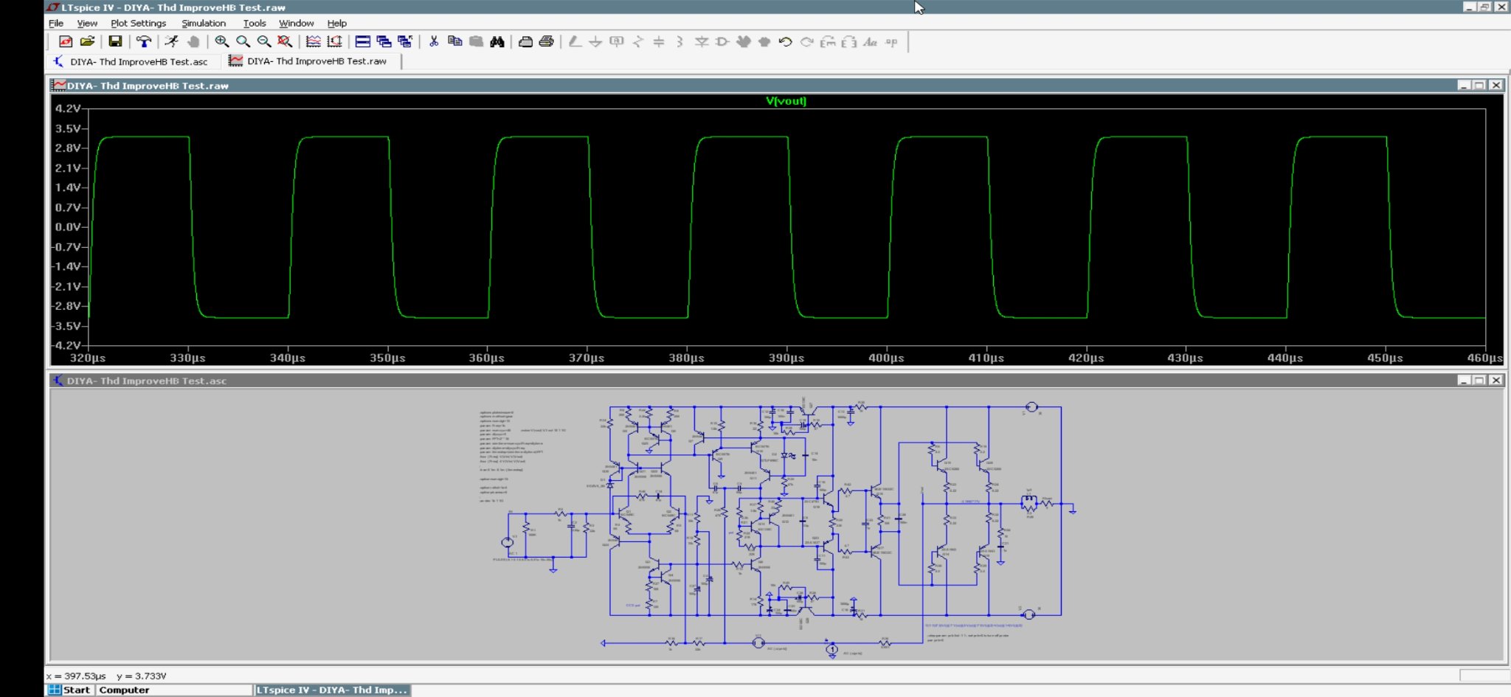
Task: Open the Plot Settings menu
Action: (x=138, y=23)
